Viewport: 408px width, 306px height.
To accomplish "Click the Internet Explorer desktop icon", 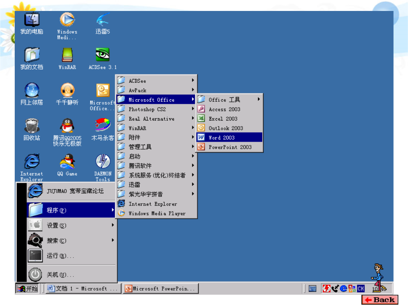I will (x=32, y=161).
